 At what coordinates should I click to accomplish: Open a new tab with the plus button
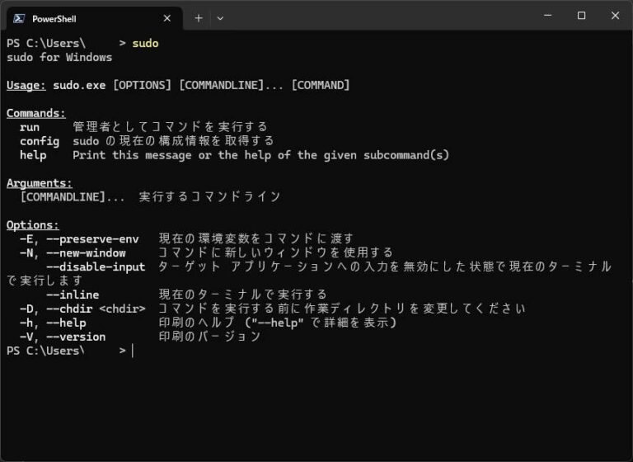(x=199, y=17)
